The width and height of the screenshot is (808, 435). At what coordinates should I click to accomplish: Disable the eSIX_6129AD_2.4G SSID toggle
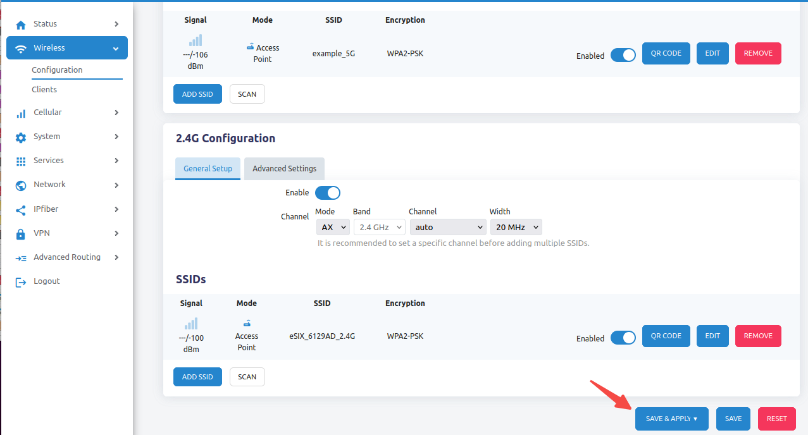623,338
